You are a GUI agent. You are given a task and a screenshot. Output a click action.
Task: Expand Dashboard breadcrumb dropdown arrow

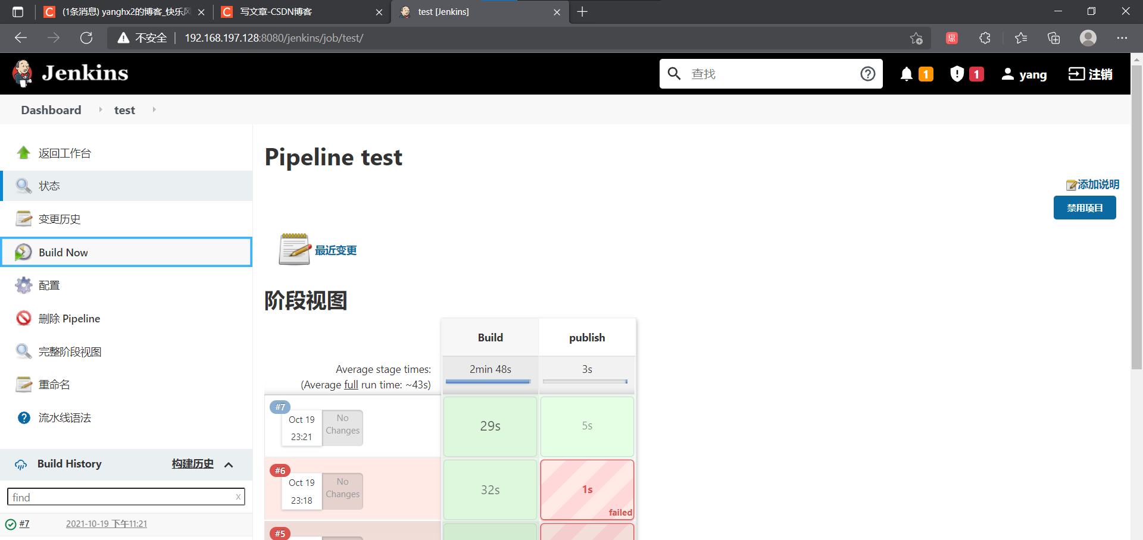pos(101,109)
